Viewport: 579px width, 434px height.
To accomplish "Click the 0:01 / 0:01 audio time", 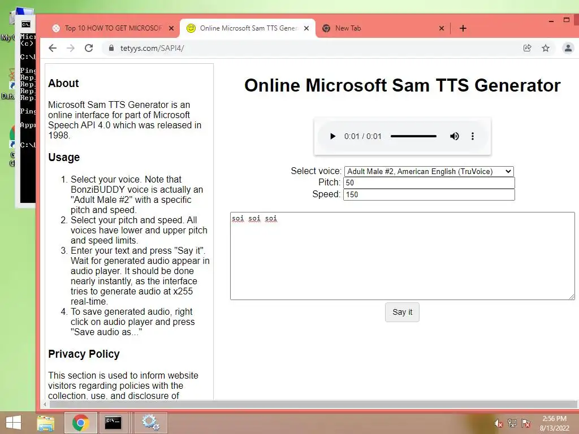I will [x=362, y=136].
